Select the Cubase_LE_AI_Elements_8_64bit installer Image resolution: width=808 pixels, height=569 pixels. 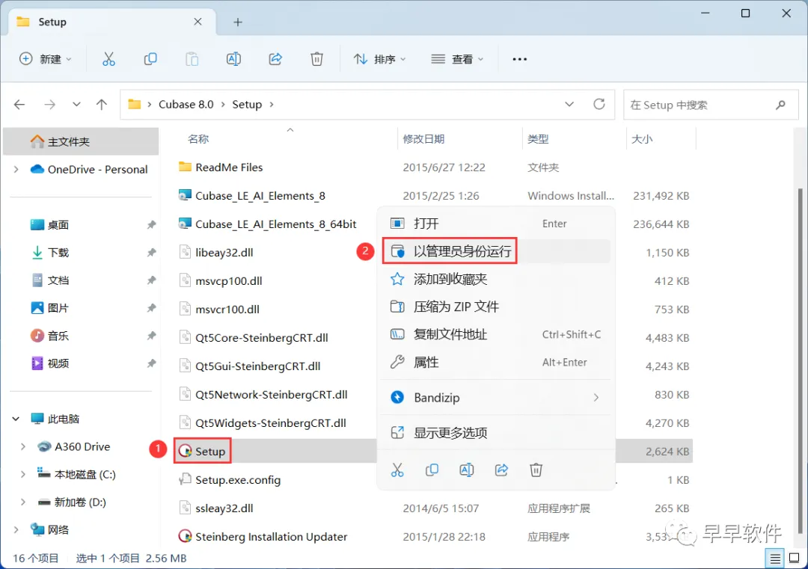pyautogui.click(x=275, y=224)
